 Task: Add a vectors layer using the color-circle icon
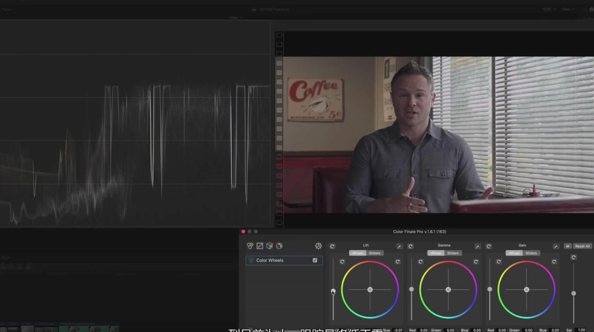279,246
